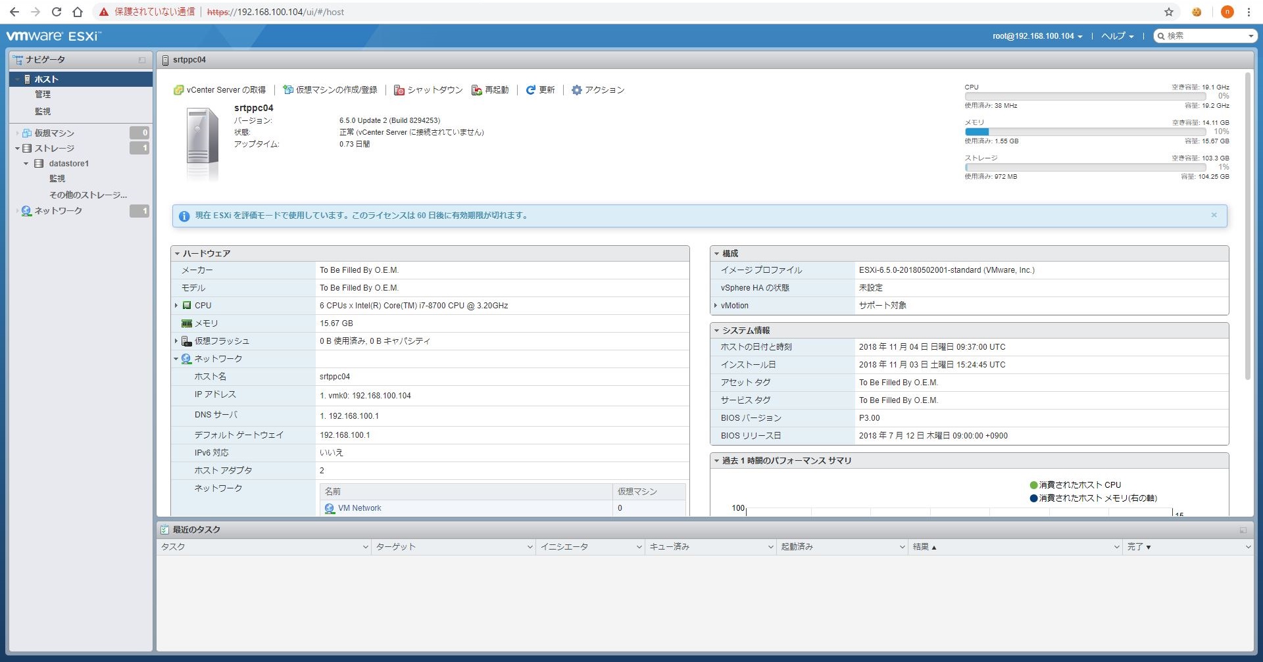Screen dimensions: 1263x662
Task: Get vCenter Server from toolbar
Action: click(220, 90)
